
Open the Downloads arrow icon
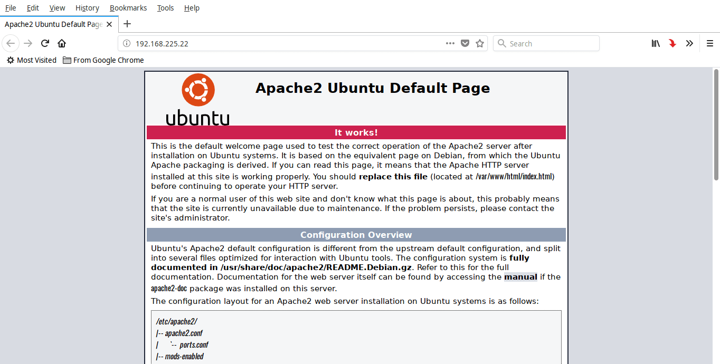tap(672, 43)
